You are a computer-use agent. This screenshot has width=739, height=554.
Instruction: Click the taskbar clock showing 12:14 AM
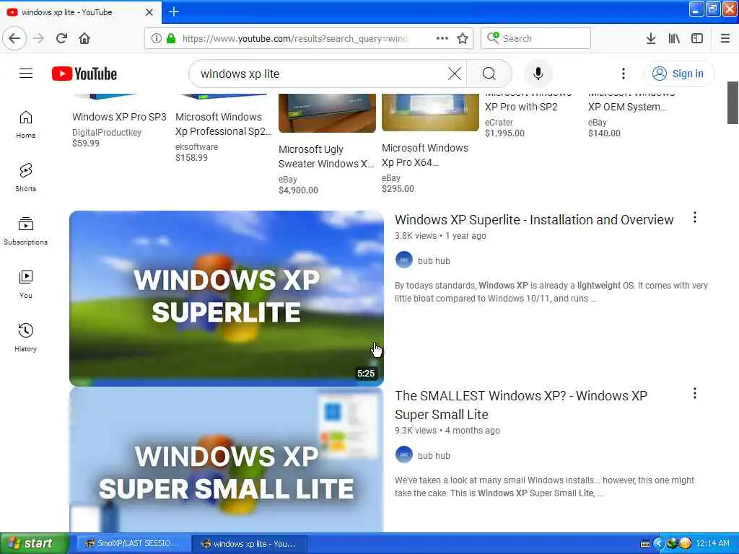712,544
